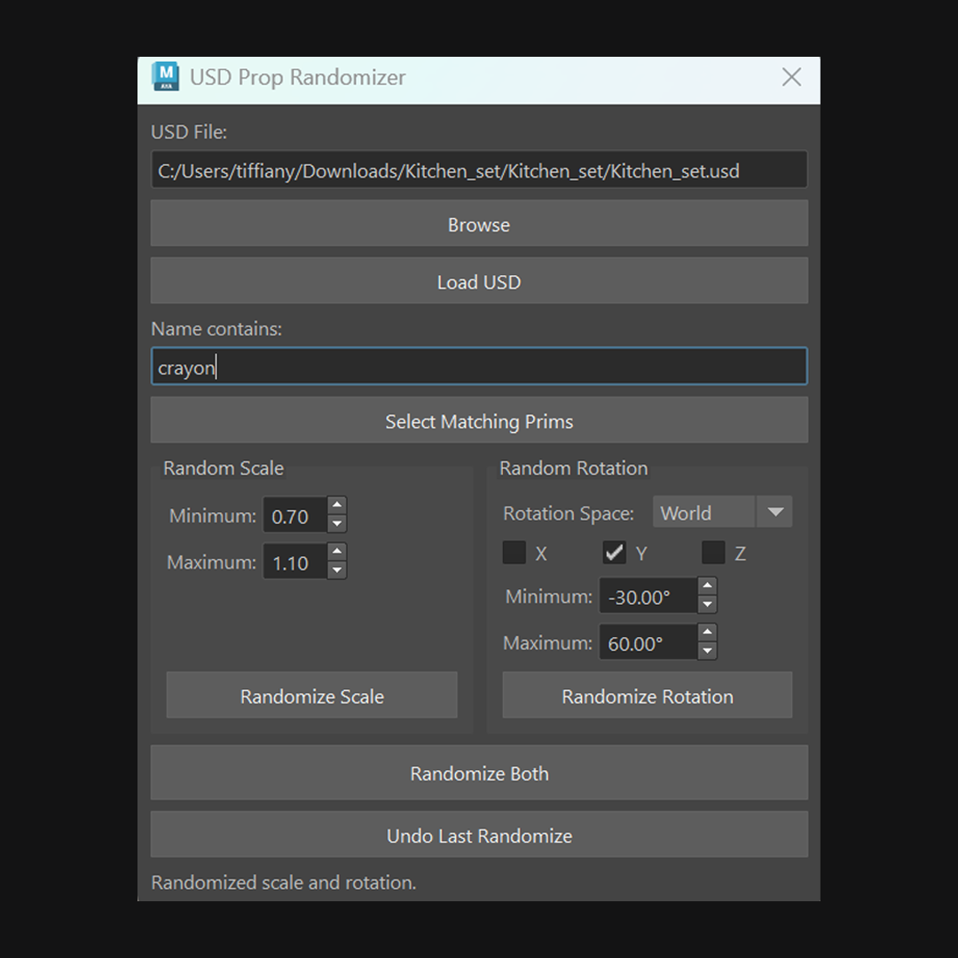
Task: Increase rotation Maximum with up arrow
Action: click(707, 632)
